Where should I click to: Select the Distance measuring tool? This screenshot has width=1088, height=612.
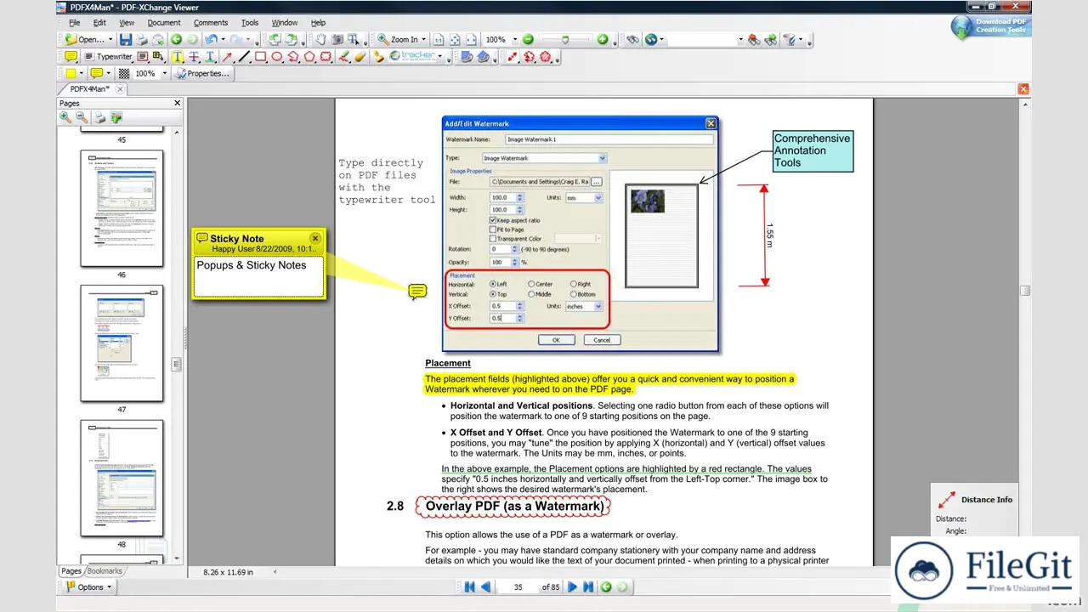(x=512, y=57)
